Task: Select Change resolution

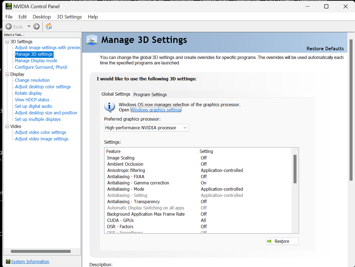Action: pyautogui.click(x=32, y=80)
